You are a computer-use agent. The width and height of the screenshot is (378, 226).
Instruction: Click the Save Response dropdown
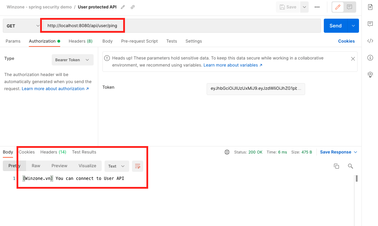point(339,152)
